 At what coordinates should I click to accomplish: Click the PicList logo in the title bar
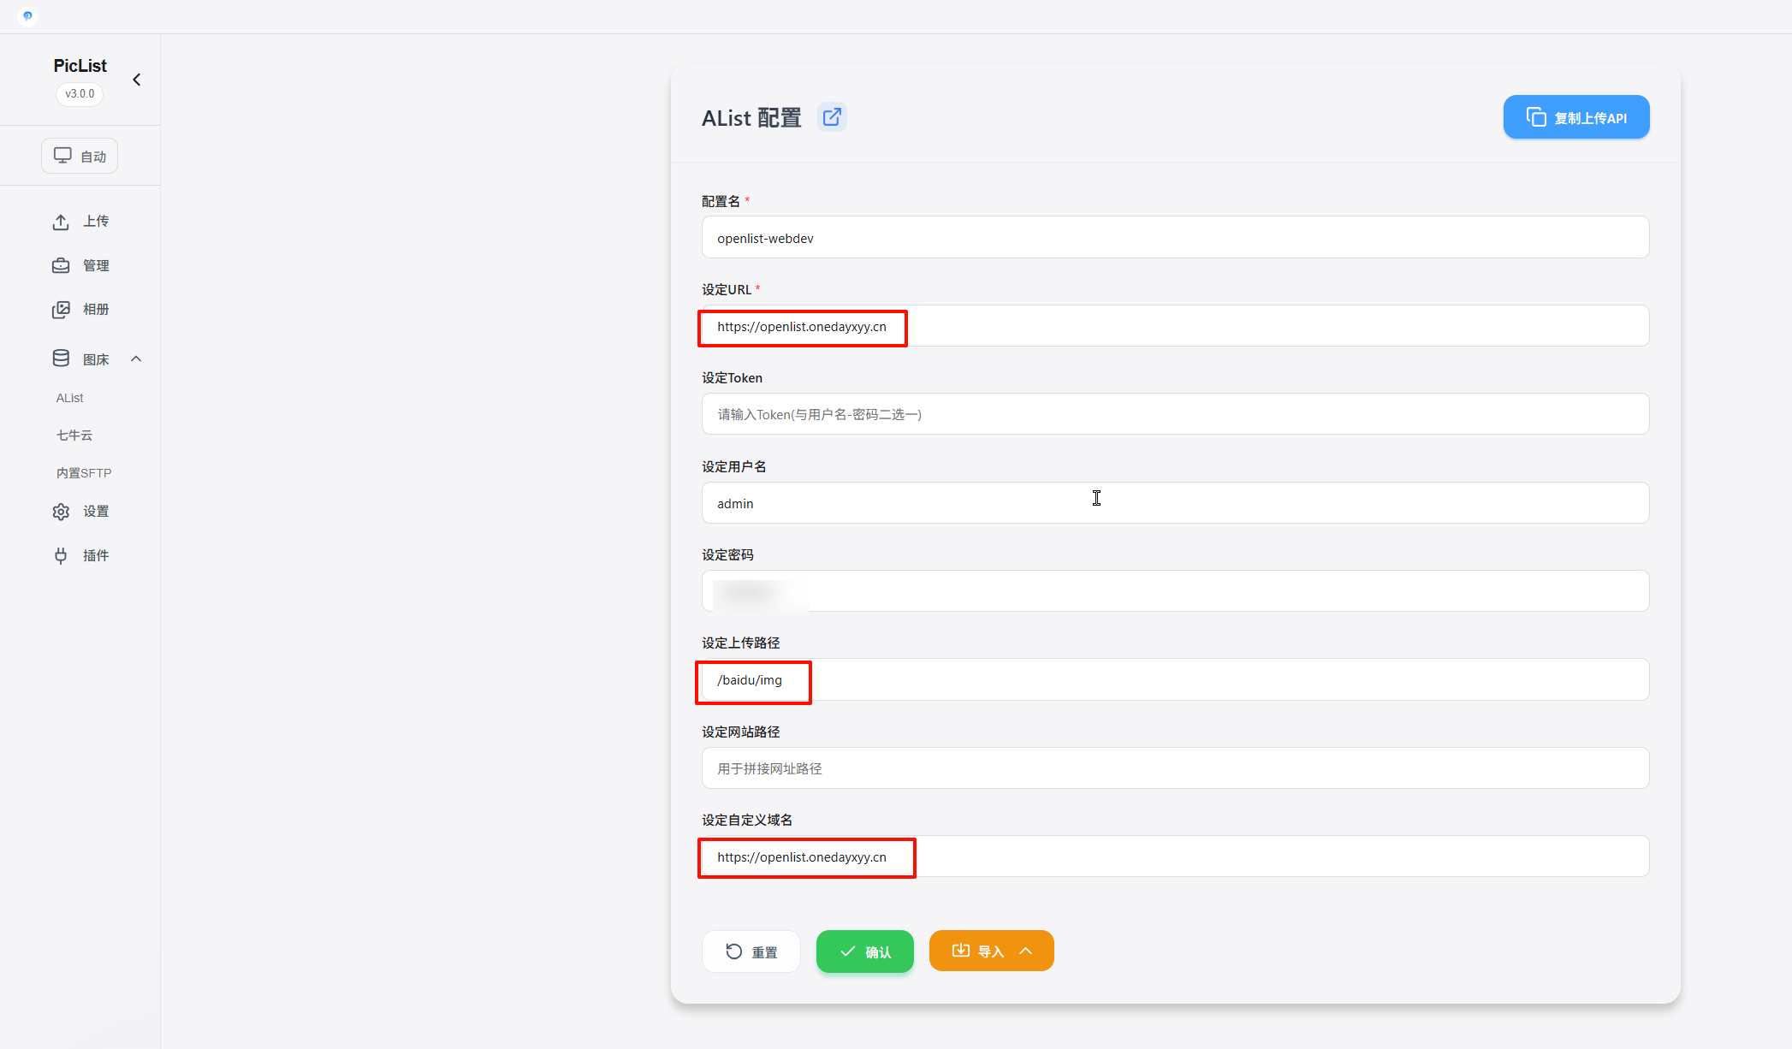point(27,16)
